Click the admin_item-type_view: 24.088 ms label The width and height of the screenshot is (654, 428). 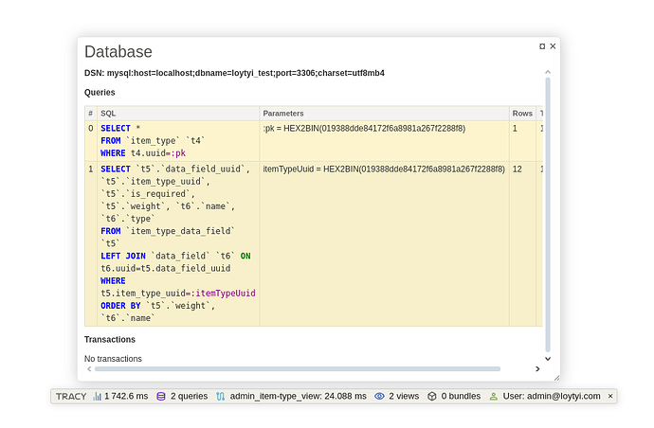tap(299, 397)
